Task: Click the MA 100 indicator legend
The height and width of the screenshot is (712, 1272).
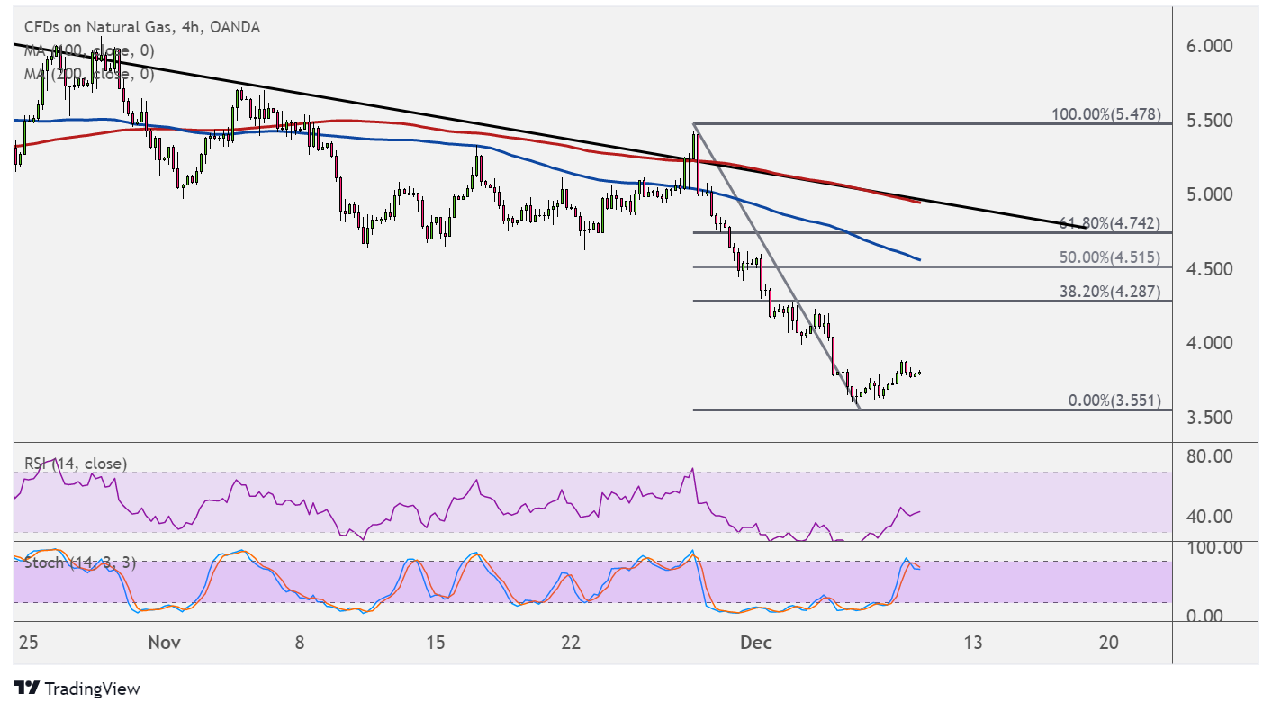Action: point(89,50)
